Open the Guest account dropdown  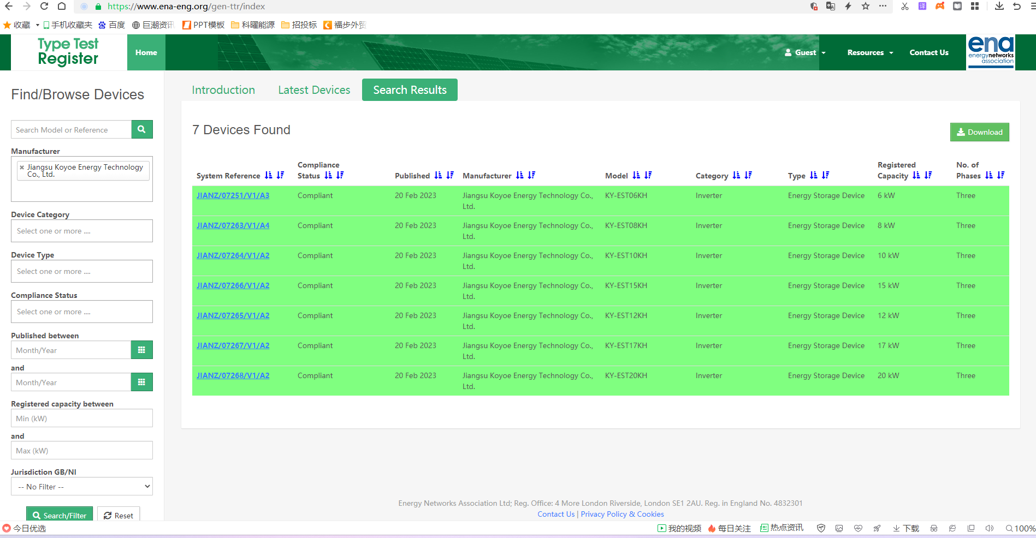pyautogui.click(x=805, y=52)
